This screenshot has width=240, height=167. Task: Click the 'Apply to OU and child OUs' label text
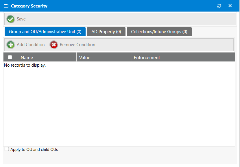34,149
